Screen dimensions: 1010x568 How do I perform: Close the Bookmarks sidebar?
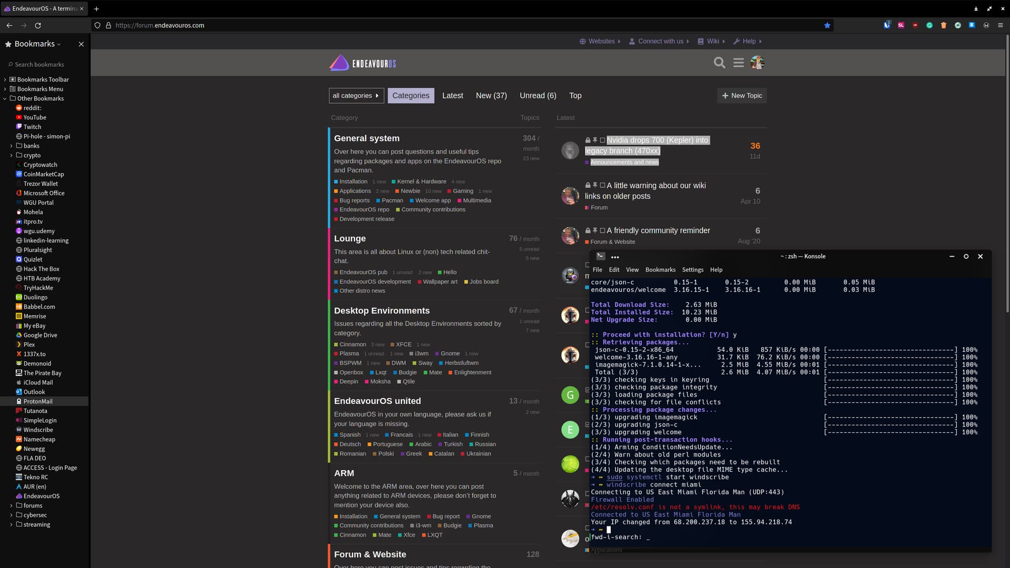81,44
